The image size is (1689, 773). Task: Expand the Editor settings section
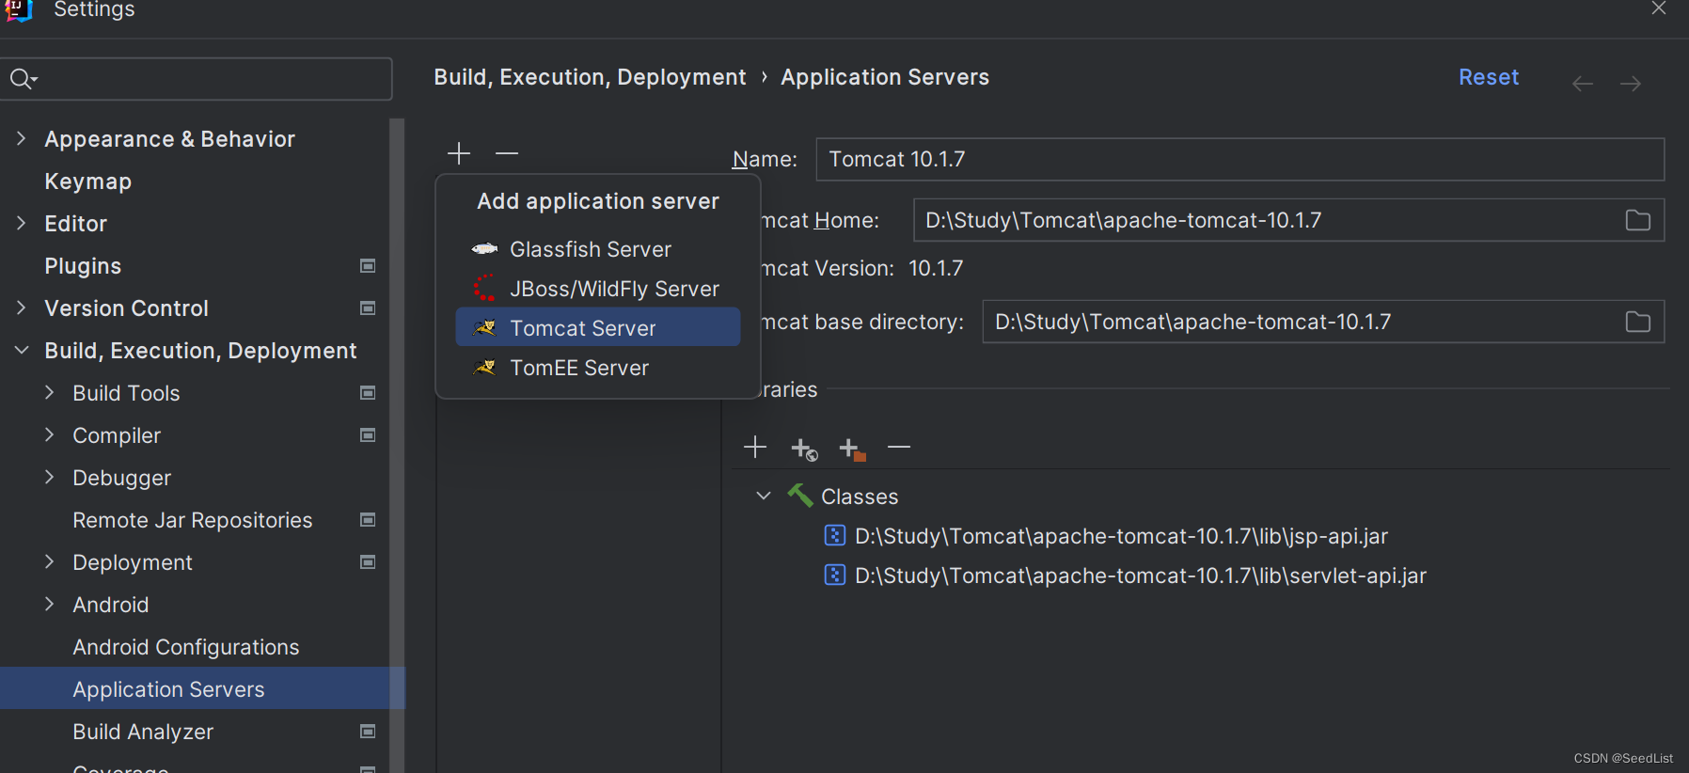(21, 223)
